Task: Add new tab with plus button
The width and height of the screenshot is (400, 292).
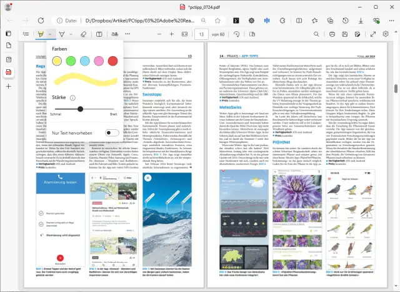Action: click(8, 86)
